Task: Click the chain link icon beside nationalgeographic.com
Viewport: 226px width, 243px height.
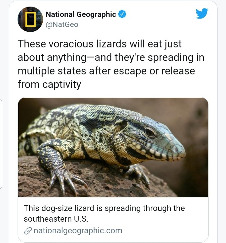Action: [x=28, y=231]
